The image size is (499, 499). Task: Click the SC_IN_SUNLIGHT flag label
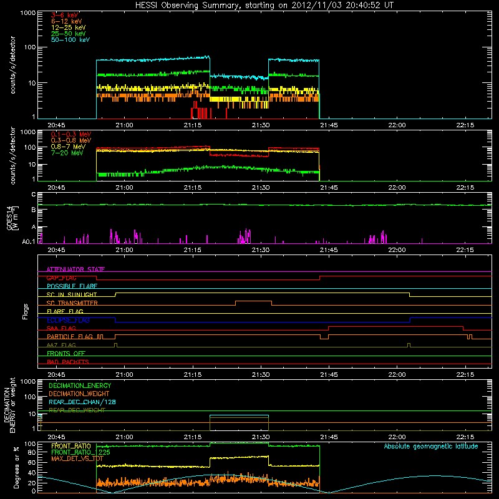(72, 294)
